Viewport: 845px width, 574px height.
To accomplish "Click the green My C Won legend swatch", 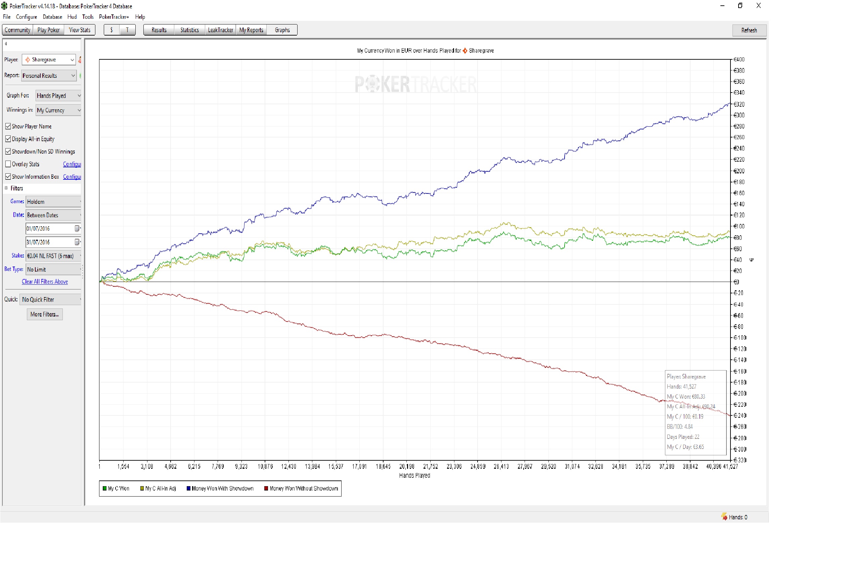I will click(105, 488).
